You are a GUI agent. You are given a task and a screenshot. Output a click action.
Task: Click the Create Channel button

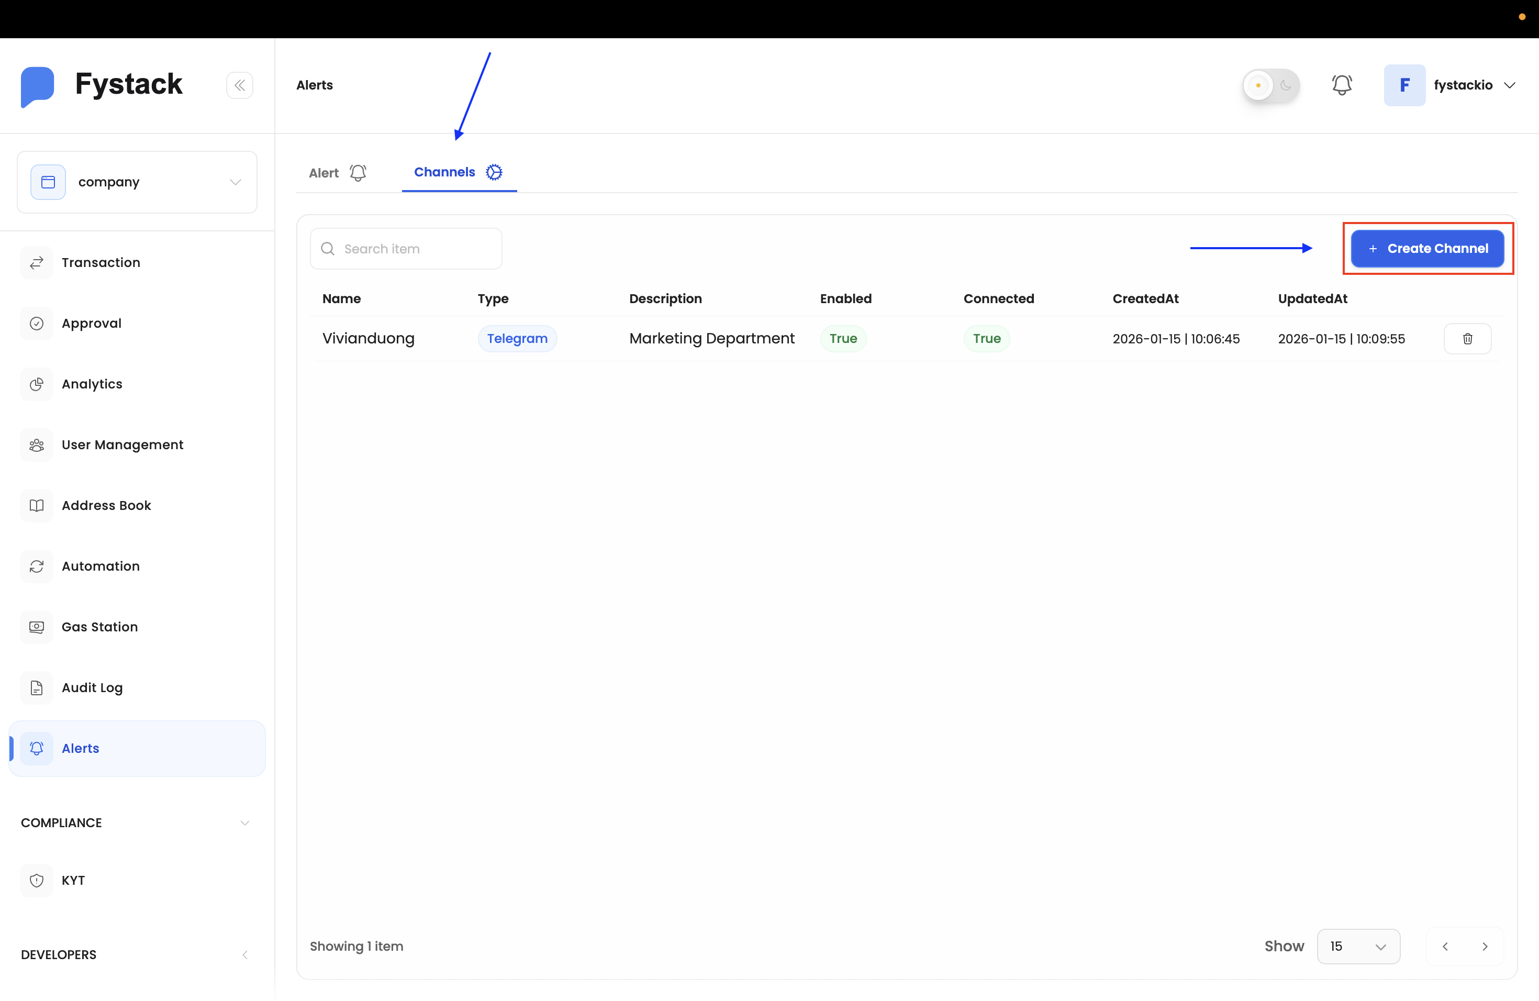(1427, 248)
